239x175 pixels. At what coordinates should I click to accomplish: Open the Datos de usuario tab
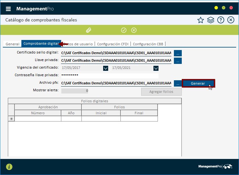point(78,44)
